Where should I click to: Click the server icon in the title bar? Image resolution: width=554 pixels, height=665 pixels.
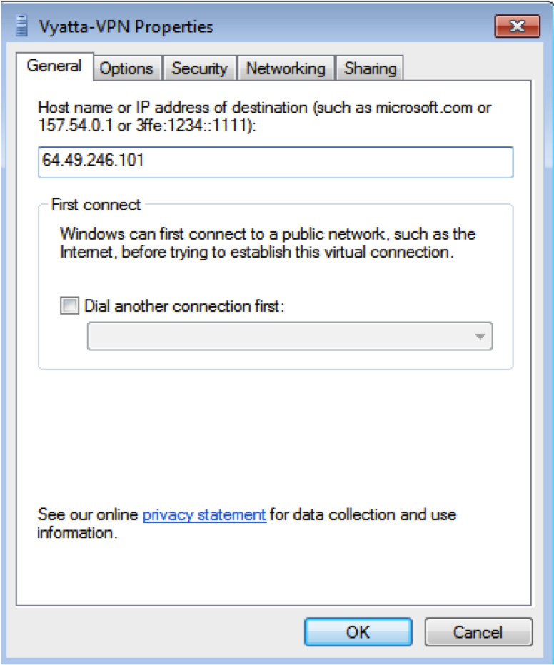(21, 26)
